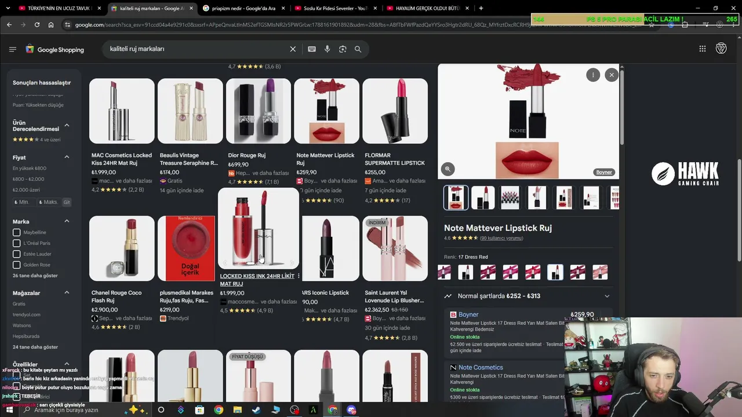The height and width of the screenshot is (417, 742).
Task: Collapse the Ürün Derecelendirmesi section
Action: coord(67,126)
